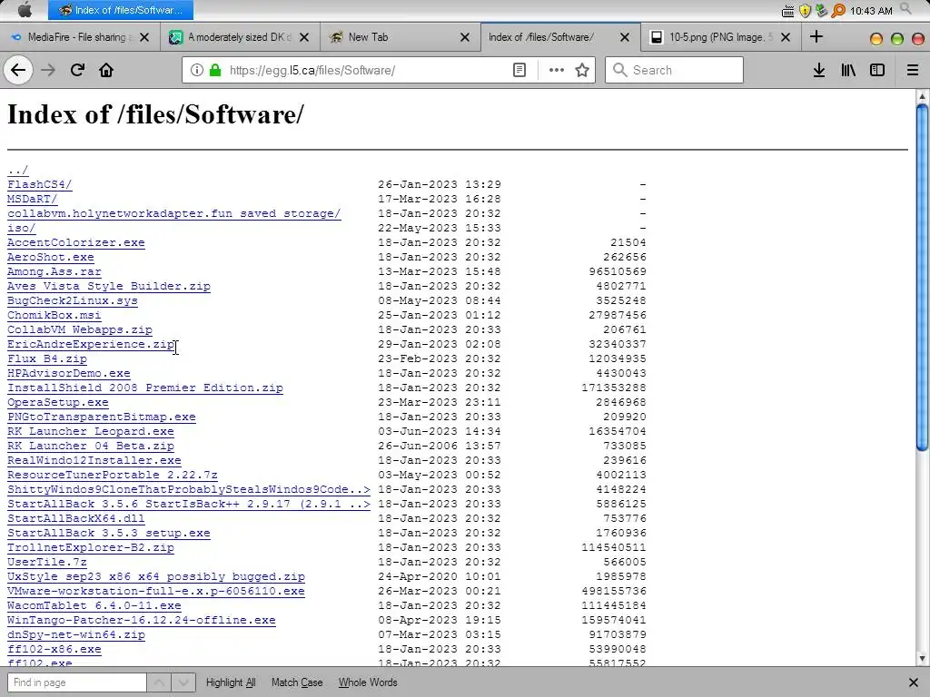930x697 pixels.
Task: Find previous match arrow
Action: coord(159,682)
